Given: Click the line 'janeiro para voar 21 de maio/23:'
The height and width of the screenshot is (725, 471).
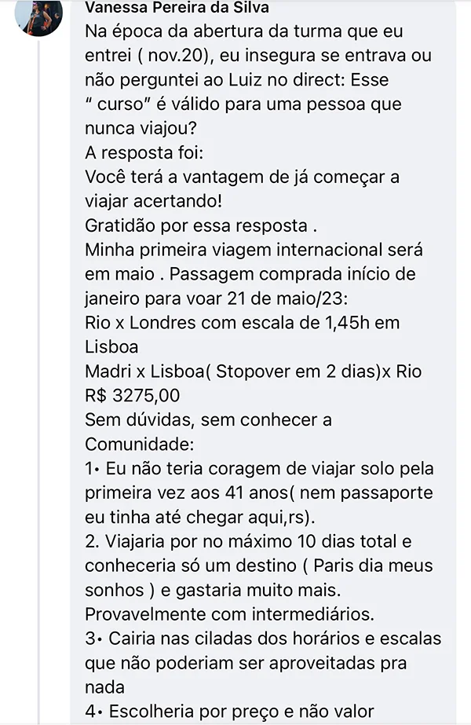Looking at the screenshot, I should (x=217, y=298).
